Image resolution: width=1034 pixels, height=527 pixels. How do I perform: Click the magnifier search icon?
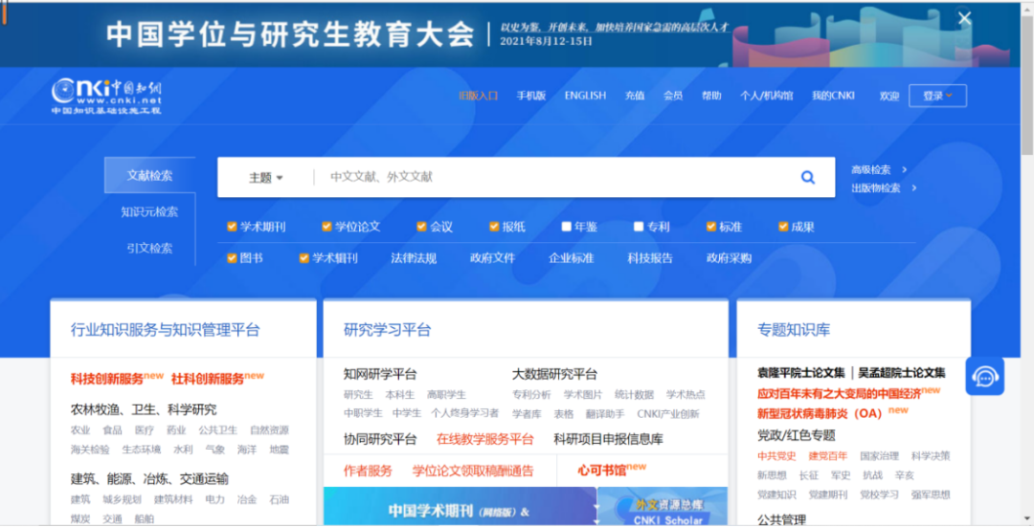(x=807, y=177)
